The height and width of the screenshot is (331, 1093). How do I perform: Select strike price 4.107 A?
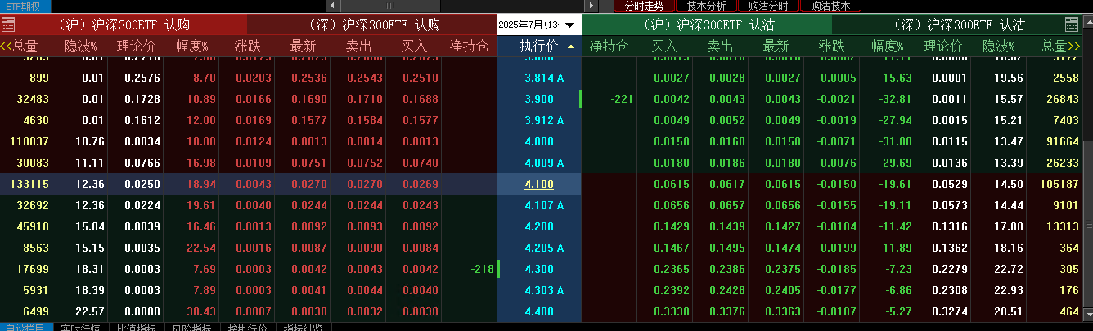[544, 205]
